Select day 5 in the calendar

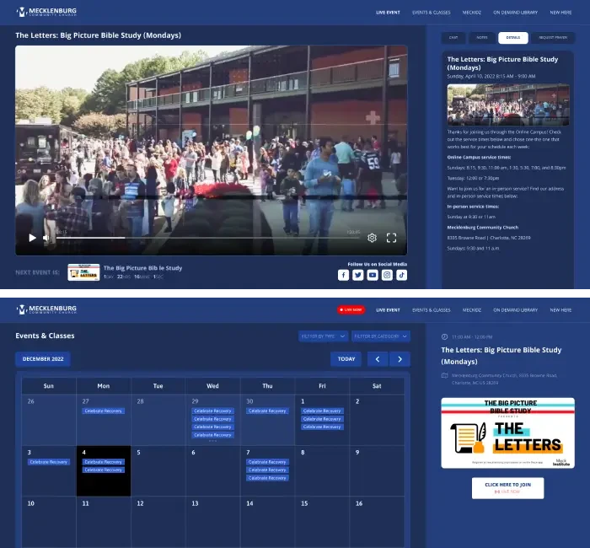click(158, 470)
